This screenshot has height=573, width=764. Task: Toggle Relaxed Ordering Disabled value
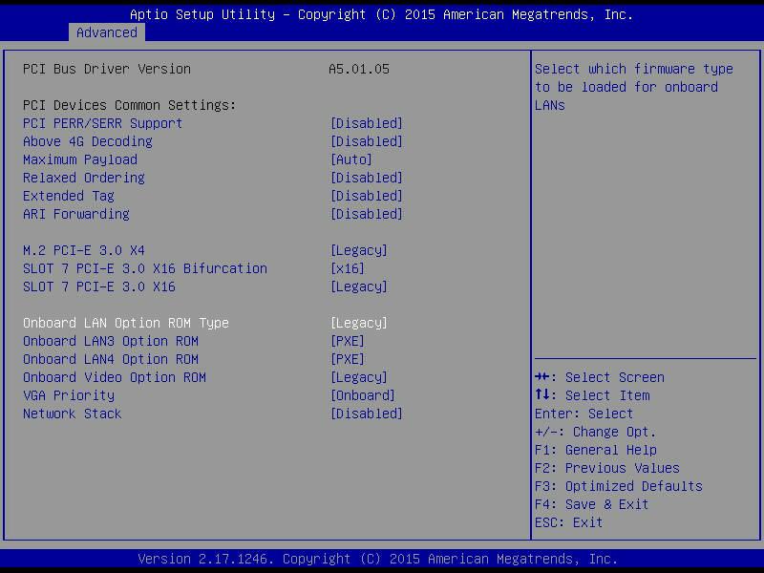[366, 178]
